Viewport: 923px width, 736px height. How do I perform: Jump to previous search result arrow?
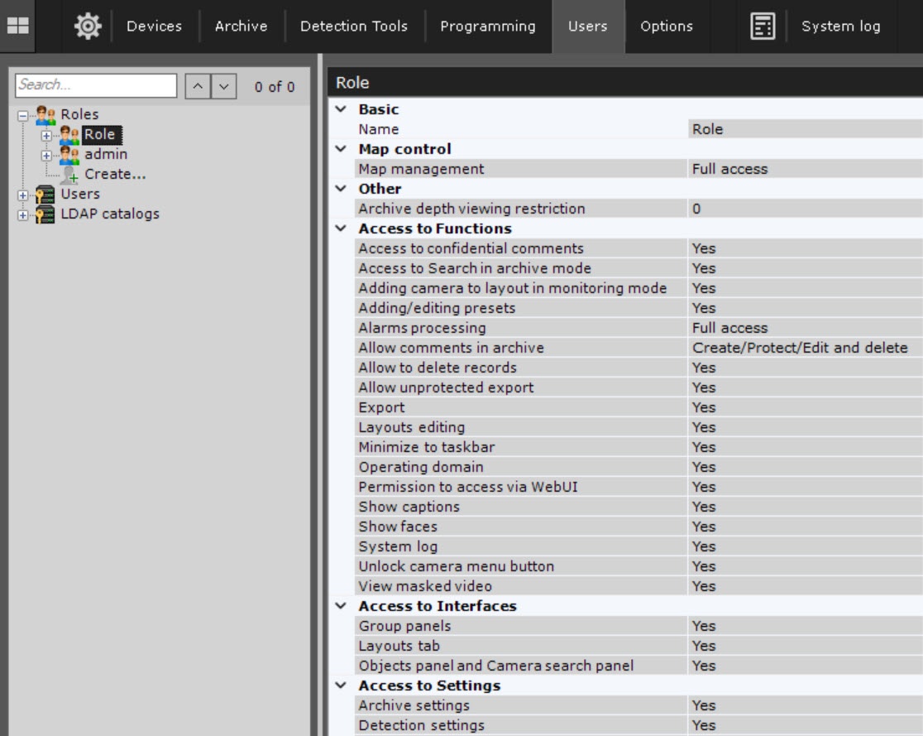197,86
